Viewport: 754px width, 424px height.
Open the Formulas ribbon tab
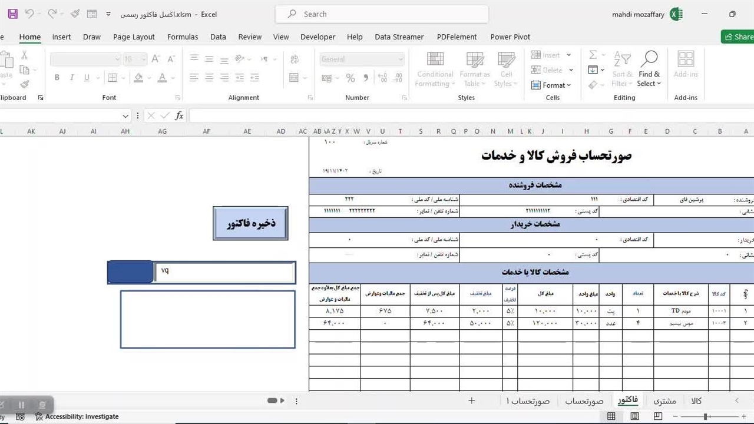tap(183, 37)
